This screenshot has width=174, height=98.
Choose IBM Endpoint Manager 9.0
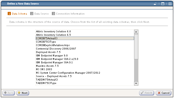click(x=85, y=56)
